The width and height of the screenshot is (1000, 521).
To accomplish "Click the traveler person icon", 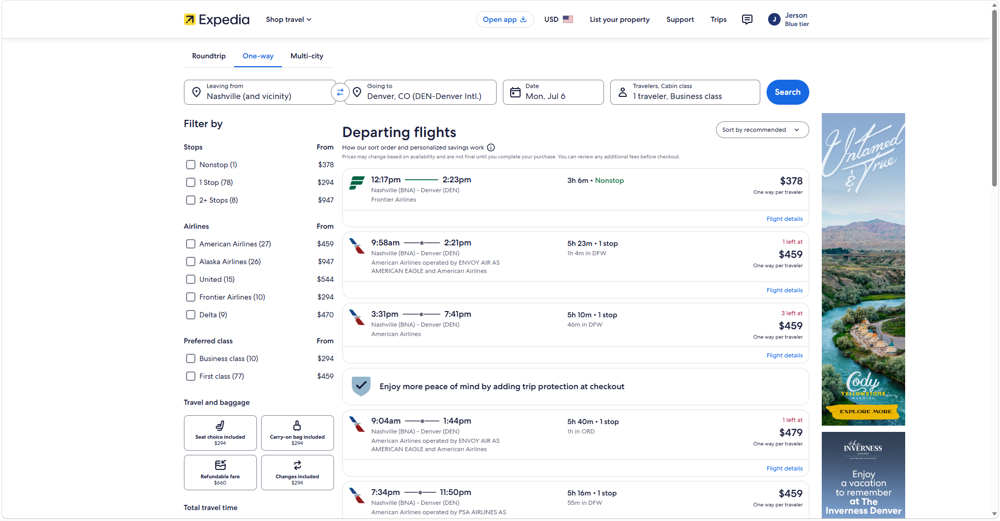I will [623, 92].
